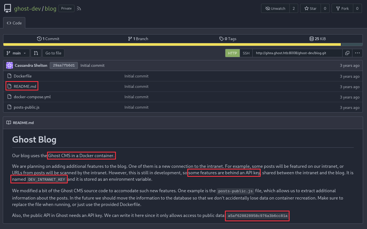Click the latest Initial commit message beside hash
This screenshot has width=367, height=229.
[92, 65]
